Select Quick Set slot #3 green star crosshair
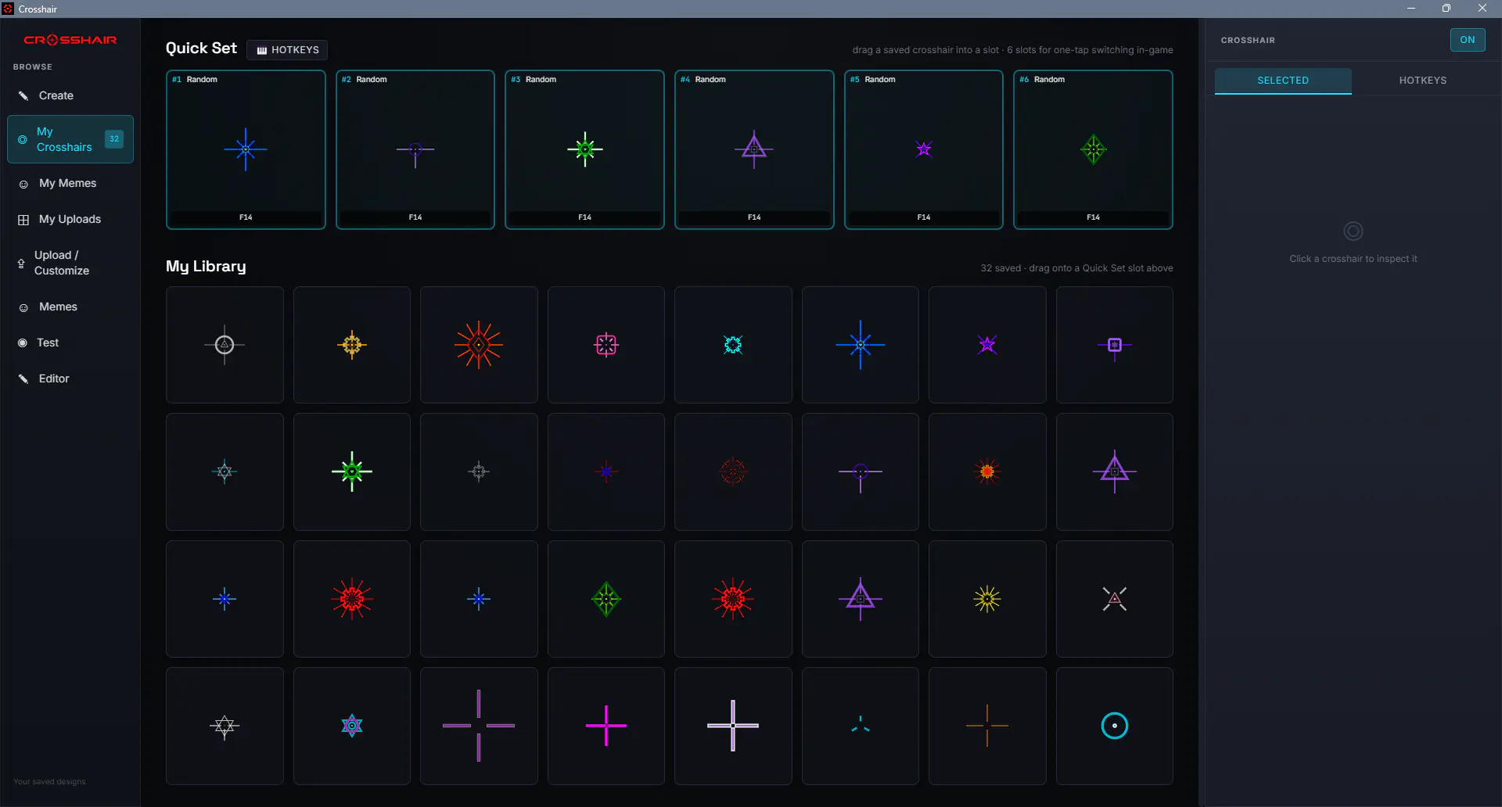 [584, 149]
